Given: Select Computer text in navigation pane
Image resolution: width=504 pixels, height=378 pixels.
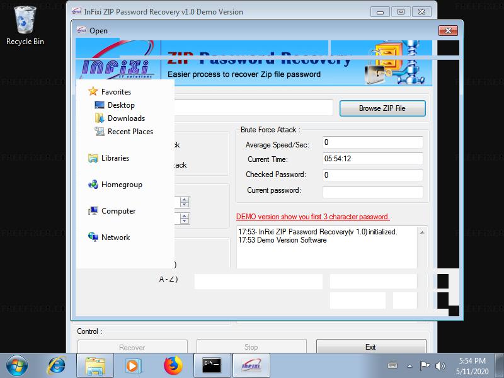Looking at the screenshot, I should [x=118, y=211].
